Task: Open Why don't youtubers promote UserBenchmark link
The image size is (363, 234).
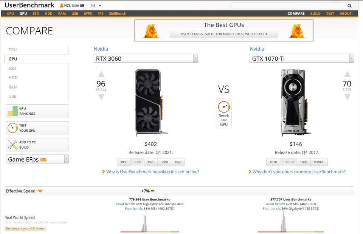Action: tap(299, 172)
